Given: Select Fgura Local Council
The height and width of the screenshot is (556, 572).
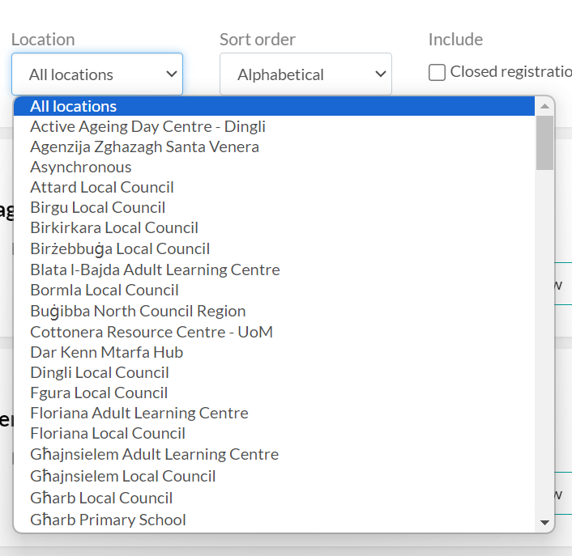Looking at the screenshot, I should click(x=99, y=393).
